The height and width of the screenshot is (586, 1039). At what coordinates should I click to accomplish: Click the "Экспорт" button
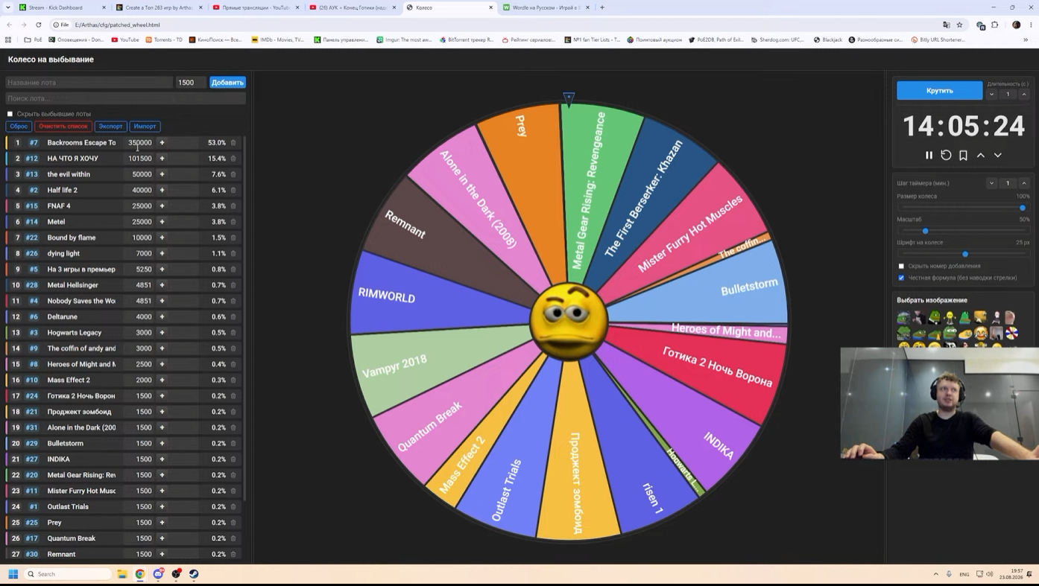tap(110, 127)
